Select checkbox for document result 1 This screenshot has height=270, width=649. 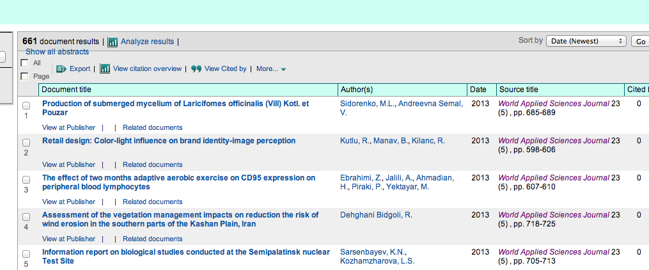coord(26,106)
